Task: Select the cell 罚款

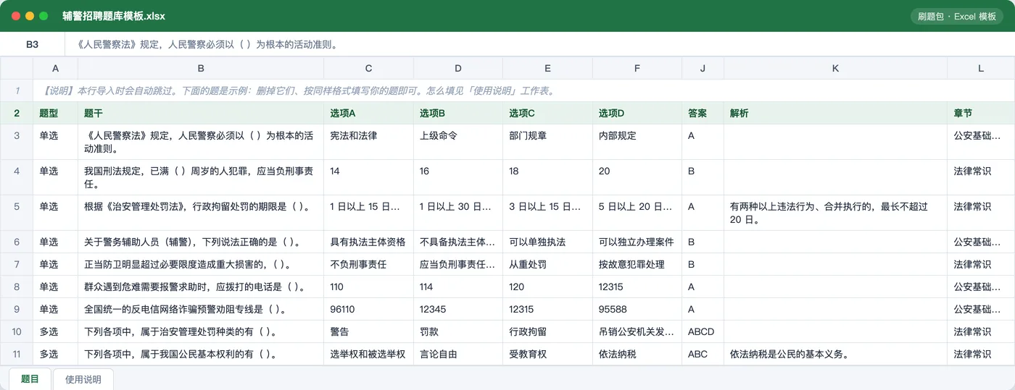Action: [458, 331]
